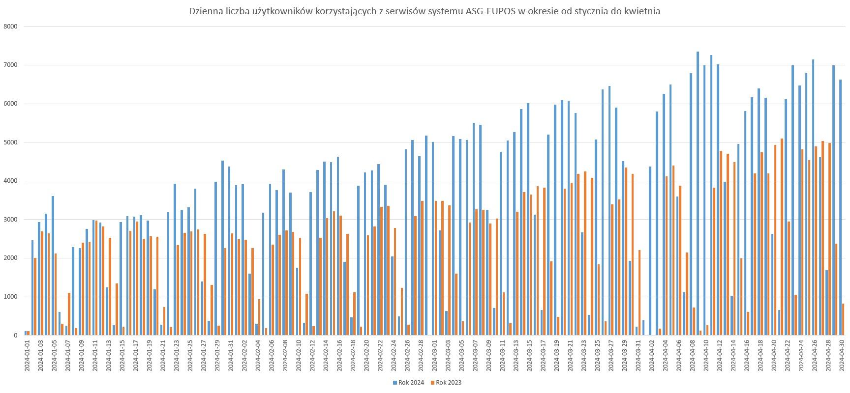Select the 2024-03-01 date axis label
This screenshot has height=393, width=850.
[434, 357]
